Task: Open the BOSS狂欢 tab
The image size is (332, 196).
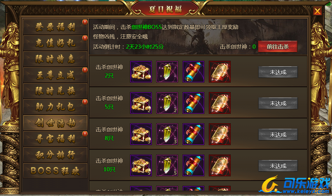Action: click(x=55, y=171)
